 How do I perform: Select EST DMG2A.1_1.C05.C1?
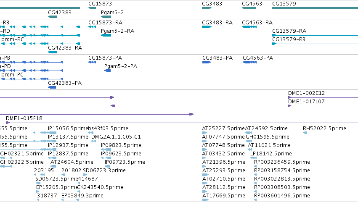tap(116, 137)
